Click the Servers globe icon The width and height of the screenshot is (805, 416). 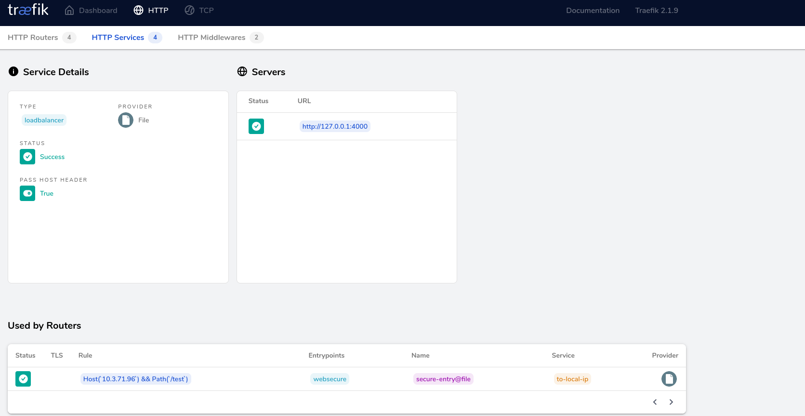coord(242,72)
